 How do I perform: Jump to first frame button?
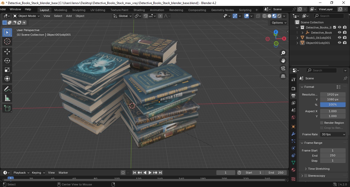pyautogui.click(x=134, y=173)
